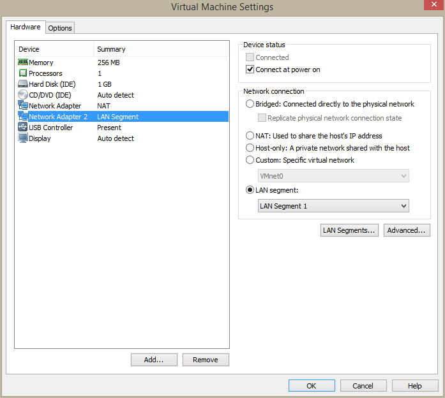The height and width of the screenshot is (398, 445).
Task: Select the Network Adapter NAT icon
Action: (23, 106)
